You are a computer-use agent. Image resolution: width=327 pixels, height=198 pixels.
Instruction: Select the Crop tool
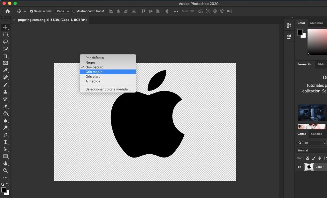[5, 56]
